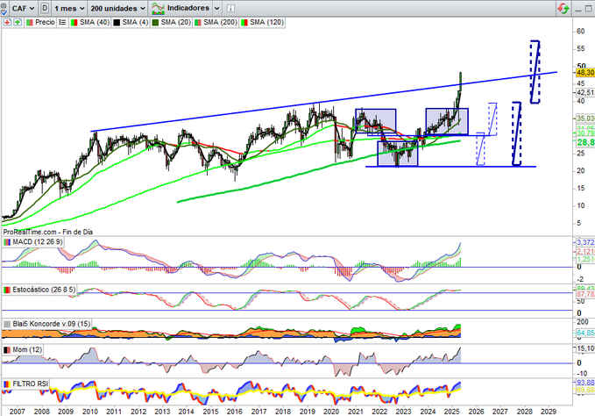Open the Blai5 Koncorde v.09 (15) label
Screen dimensions: 595x416
point(52,324)
